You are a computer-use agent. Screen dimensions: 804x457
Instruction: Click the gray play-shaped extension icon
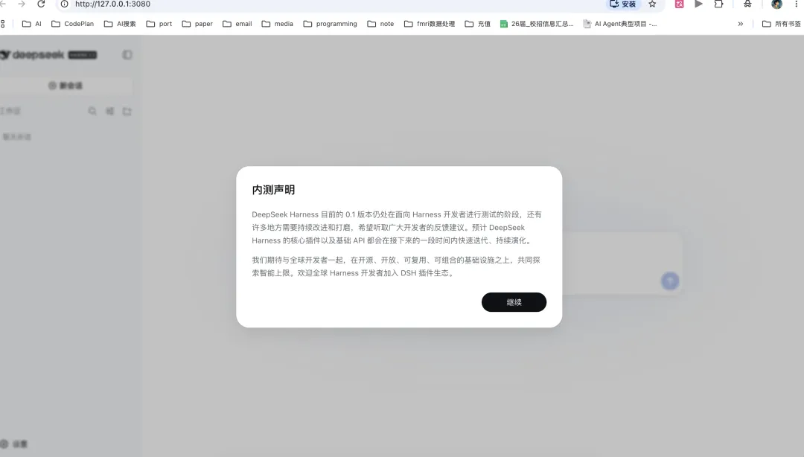698,4
